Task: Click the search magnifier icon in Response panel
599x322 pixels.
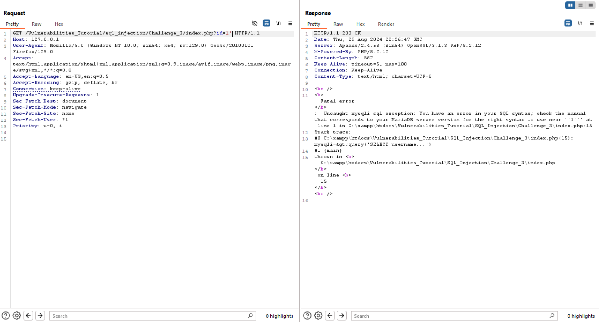Action: point(551,315)
